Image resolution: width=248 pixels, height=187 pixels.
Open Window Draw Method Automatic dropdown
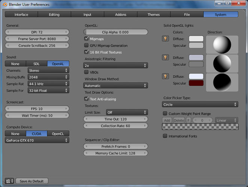pos(116,86)
